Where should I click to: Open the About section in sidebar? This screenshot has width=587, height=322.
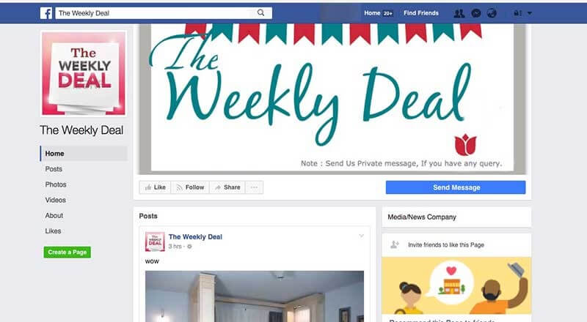click(54, 216)
